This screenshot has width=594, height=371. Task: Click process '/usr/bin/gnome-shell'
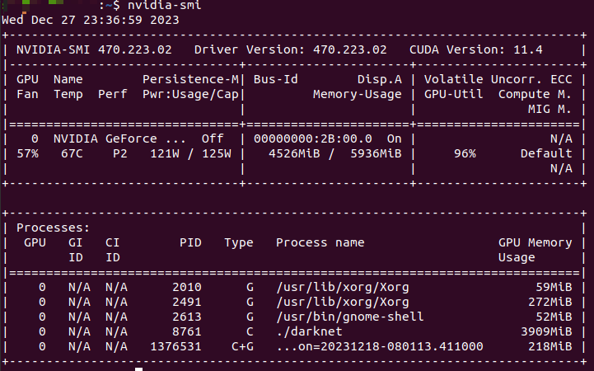coord(349,317)
